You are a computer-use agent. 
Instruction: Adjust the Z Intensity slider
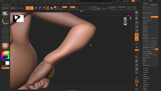pyautogui.click(x=78, y=9)
